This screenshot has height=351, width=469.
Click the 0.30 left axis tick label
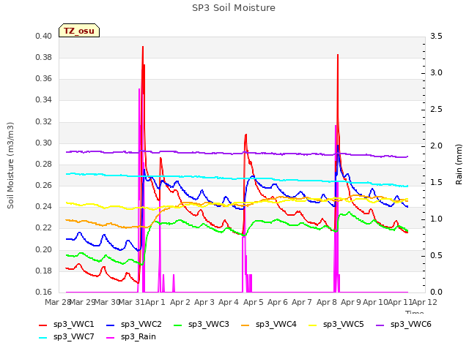click(x=43, y=143)
